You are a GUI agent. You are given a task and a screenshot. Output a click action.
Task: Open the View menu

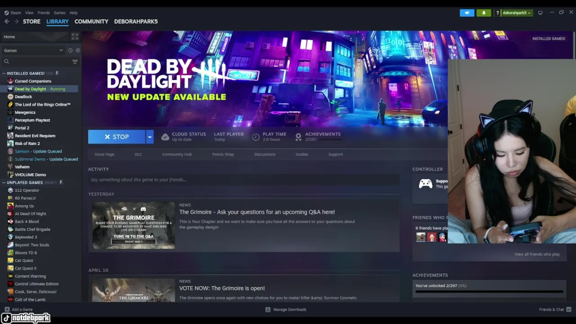click(29, 13)
